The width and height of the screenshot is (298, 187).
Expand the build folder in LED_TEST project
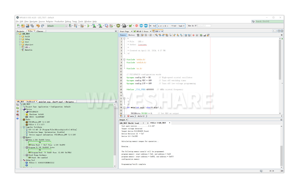[x=20, y=36]
